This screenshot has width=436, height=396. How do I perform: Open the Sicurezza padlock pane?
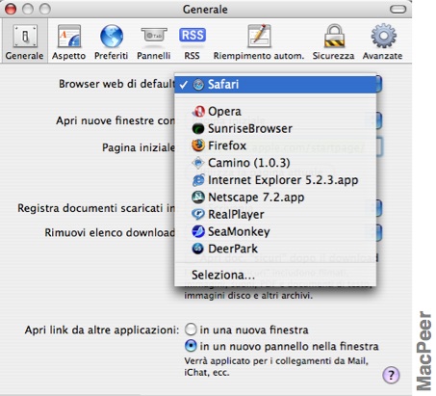[333, 42]
